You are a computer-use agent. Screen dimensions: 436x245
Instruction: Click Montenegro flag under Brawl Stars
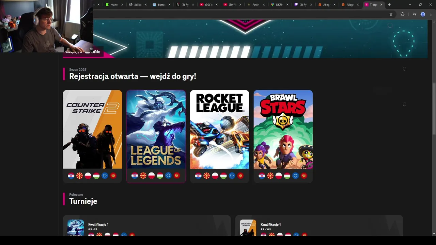[x=304, y=176]
